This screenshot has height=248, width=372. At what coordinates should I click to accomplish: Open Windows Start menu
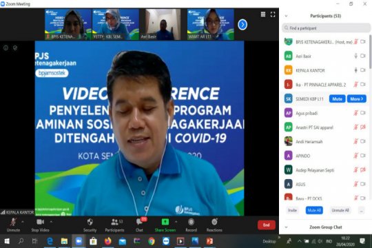(7, 241)
